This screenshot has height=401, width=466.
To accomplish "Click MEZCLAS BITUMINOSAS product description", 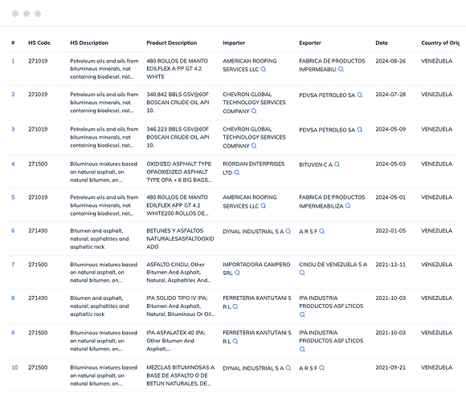I will [x=181, y=375].
